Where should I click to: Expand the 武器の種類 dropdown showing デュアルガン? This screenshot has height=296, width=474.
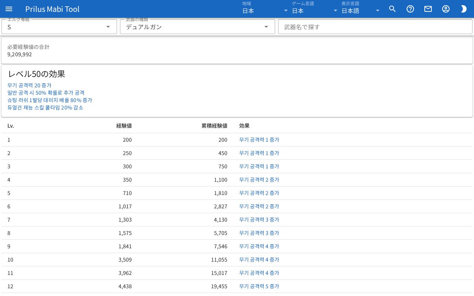[x=197, y=27]
